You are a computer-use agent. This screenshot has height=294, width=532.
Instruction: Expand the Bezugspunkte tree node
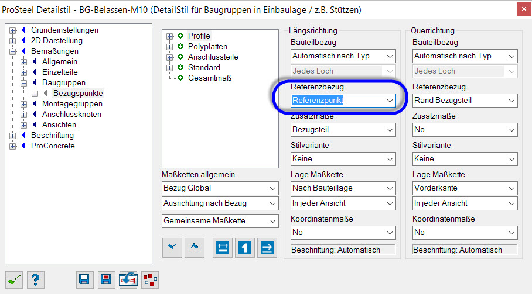click(35, 94)
